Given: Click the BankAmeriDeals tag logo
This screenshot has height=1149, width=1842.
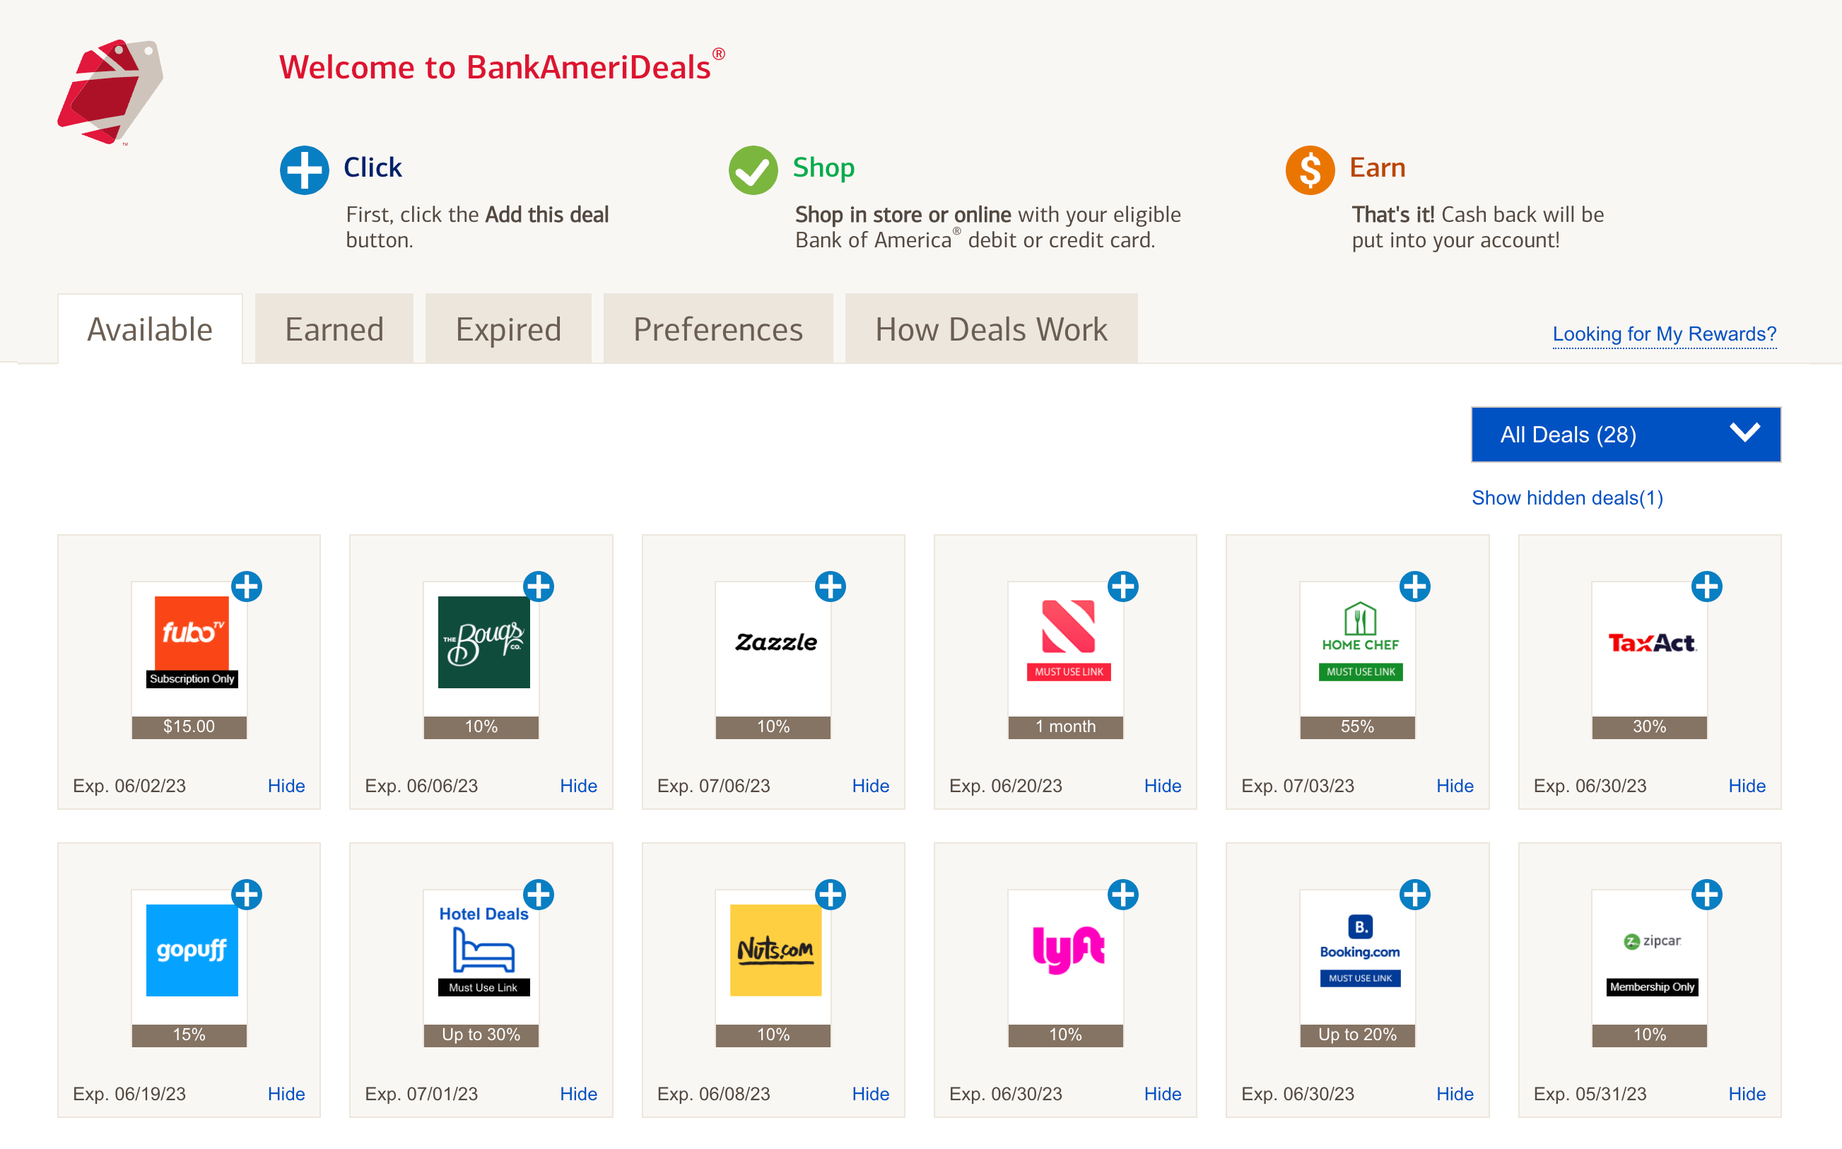Looking at the screenshot, I should (x=110, y=92).
